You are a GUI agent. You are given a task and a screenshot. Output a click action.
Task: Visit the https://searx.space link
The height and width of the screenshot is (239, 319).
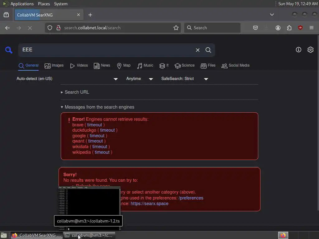point(150,204)
